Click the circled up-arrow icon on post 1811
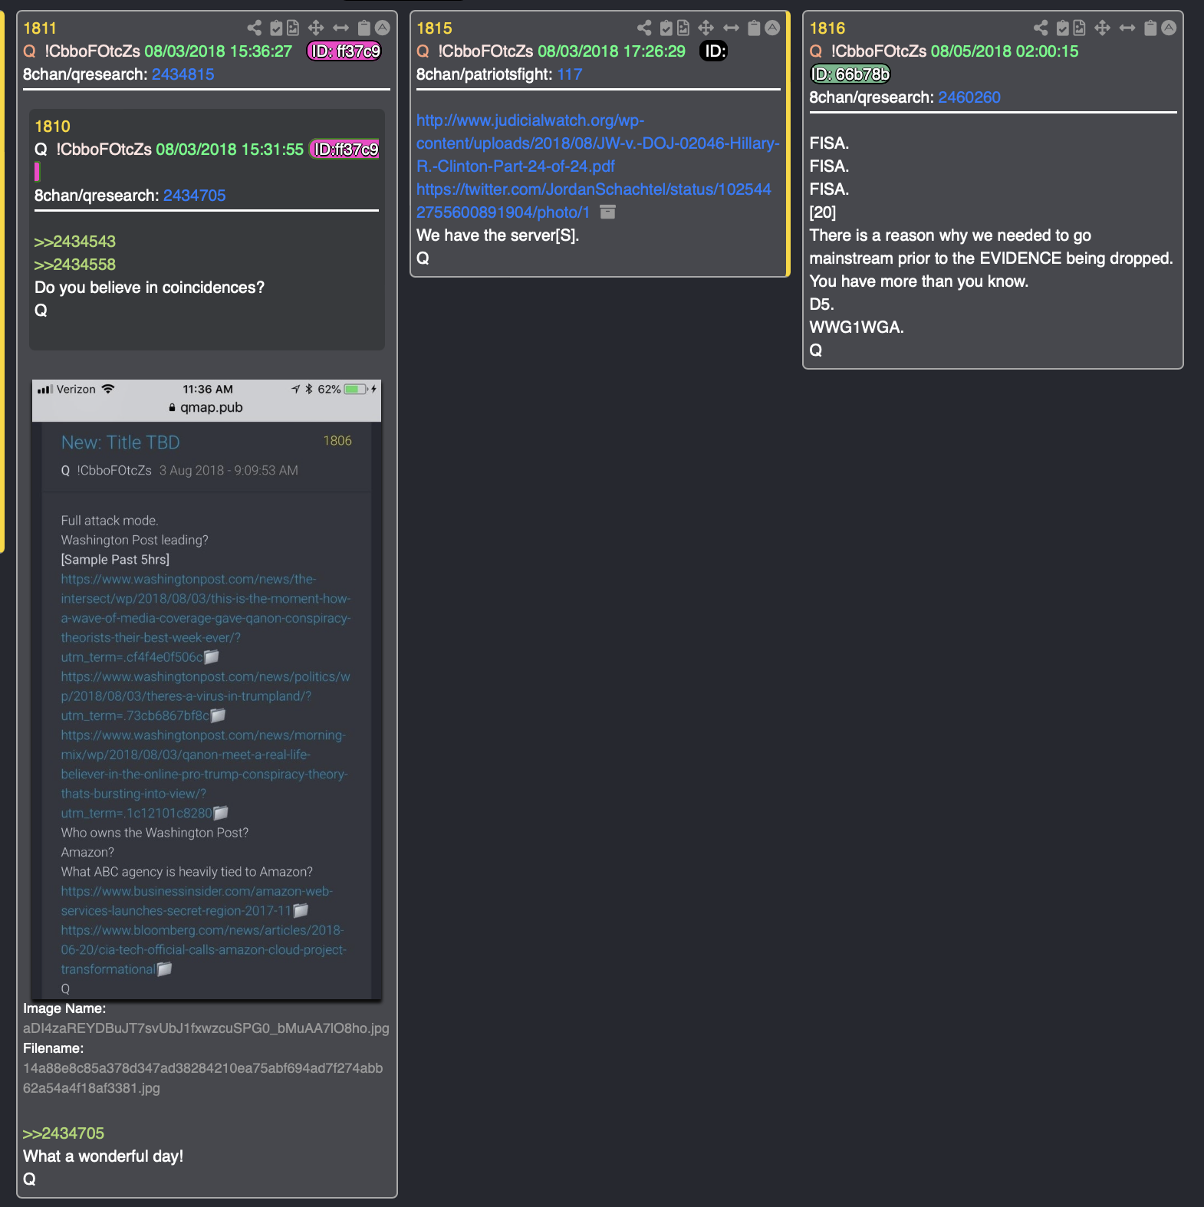The image size is (1204, 1207). [382, 28]
